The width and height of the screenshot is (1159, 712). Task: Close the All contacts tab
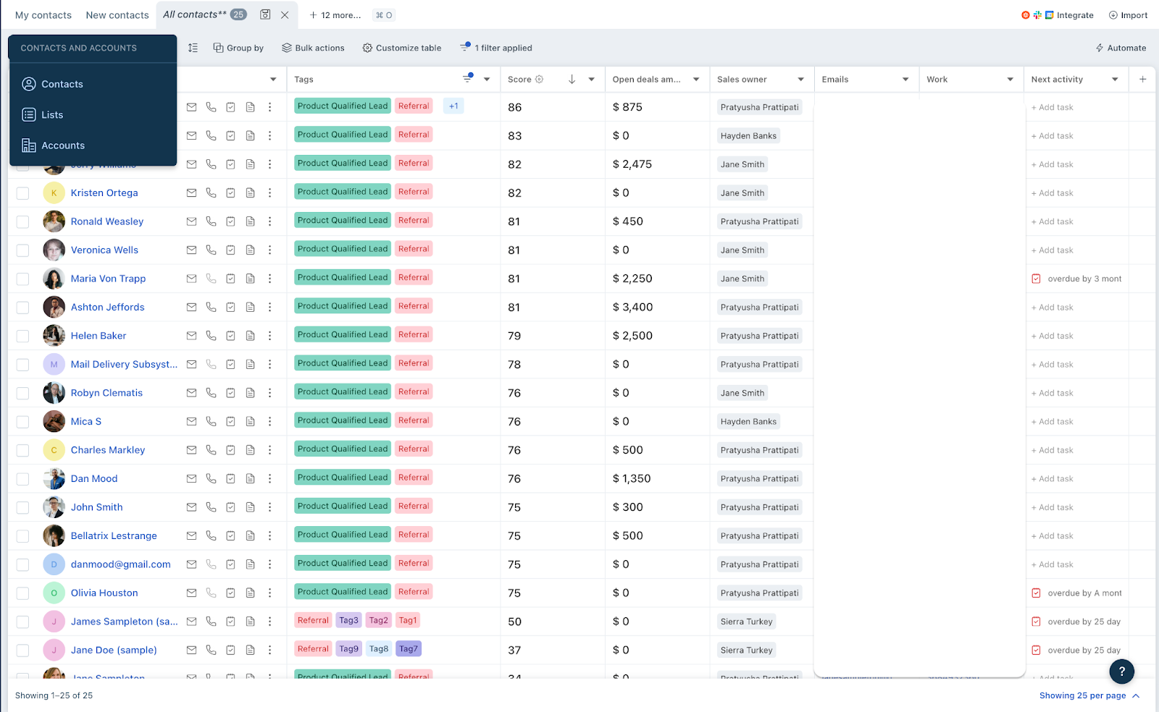pyautogui.click(x=285, y=14)
